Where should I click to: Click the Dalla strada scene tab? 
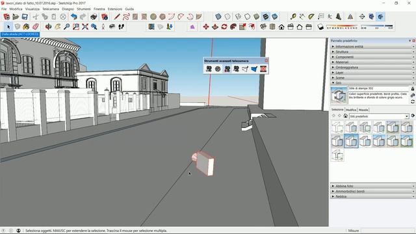click(x=20, y=34)
